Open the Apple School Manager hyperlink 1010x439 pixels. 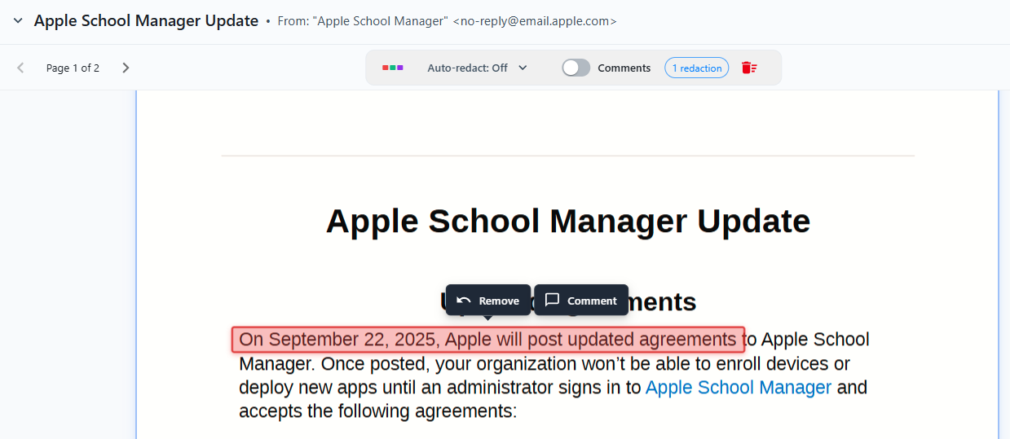coord(739,387)
